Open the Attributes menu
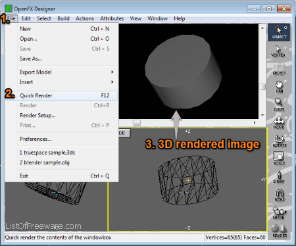Screen dimensions: 296x246 [112, 18]
